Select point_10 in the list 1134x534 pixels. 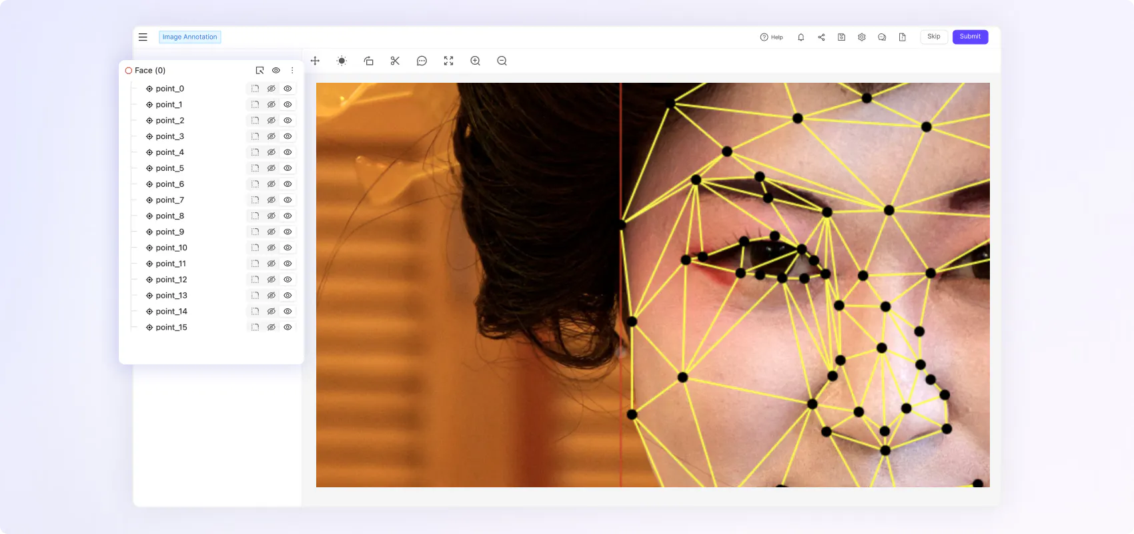pos(171,248)
